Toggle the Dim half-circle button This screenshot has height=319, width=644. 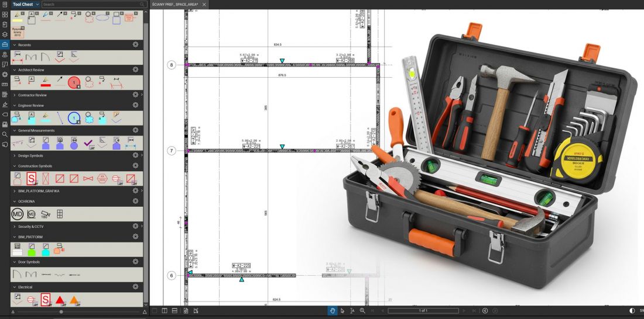click(632, 311)
